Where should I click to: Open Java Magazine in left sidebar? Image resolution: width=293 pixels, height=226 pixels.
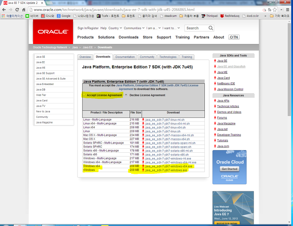click(44, 122)
